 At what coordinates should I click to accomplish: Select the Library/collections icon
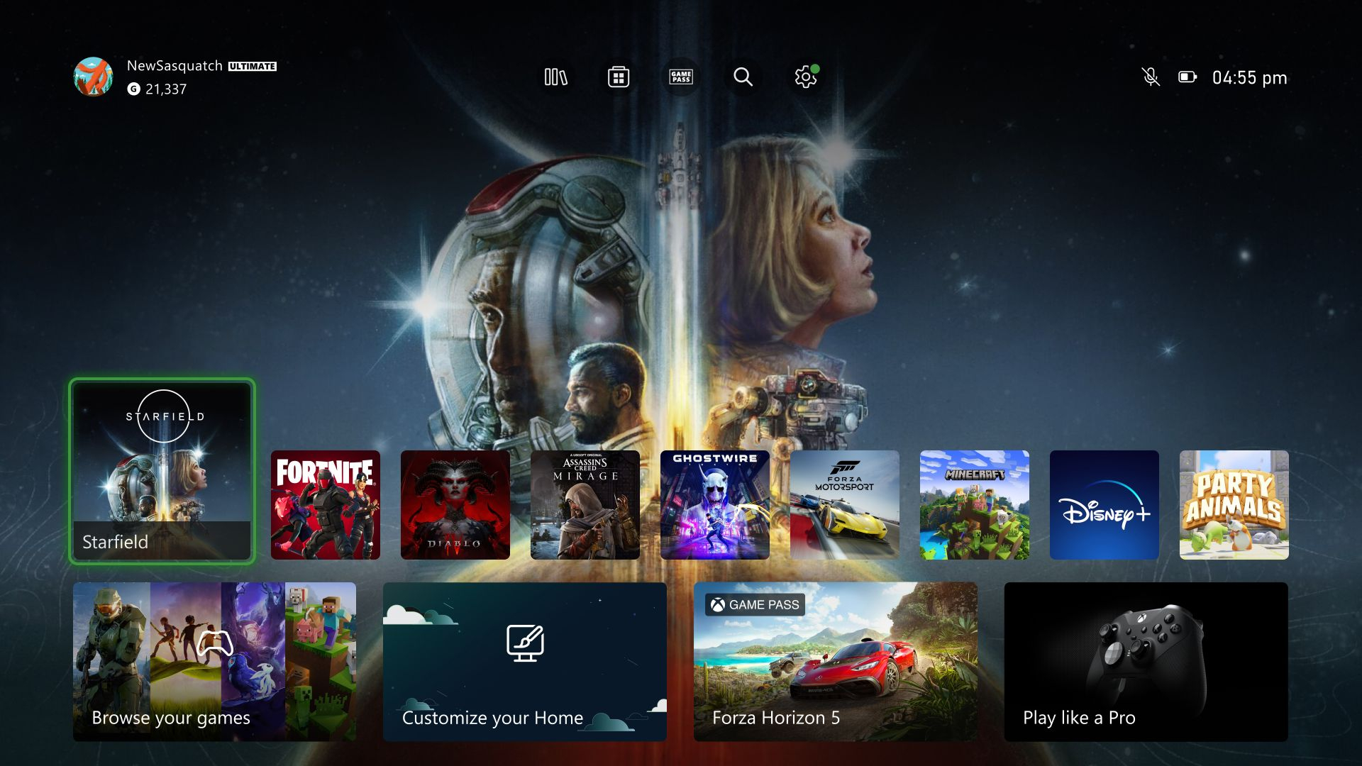click(554, 77)
